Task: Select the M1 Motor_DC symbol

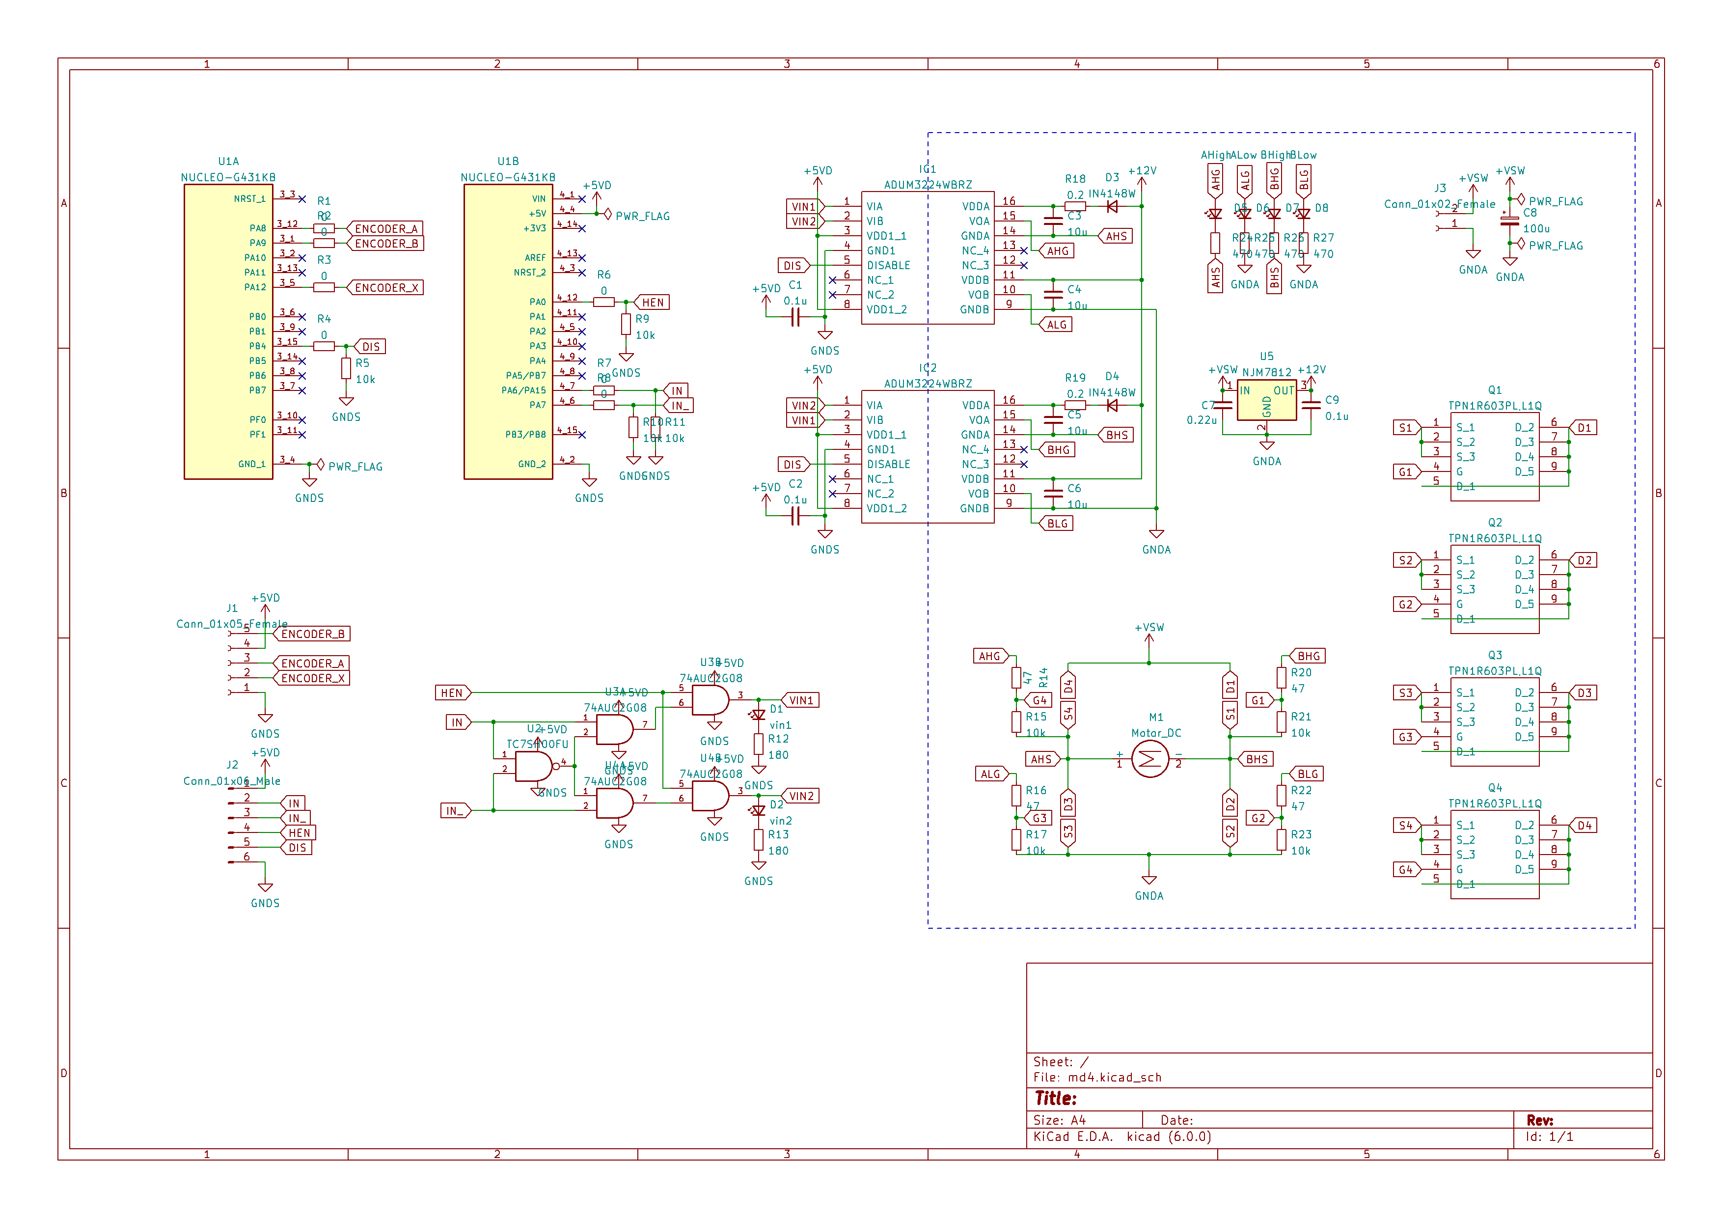Action: click(x=1149, y=759)
